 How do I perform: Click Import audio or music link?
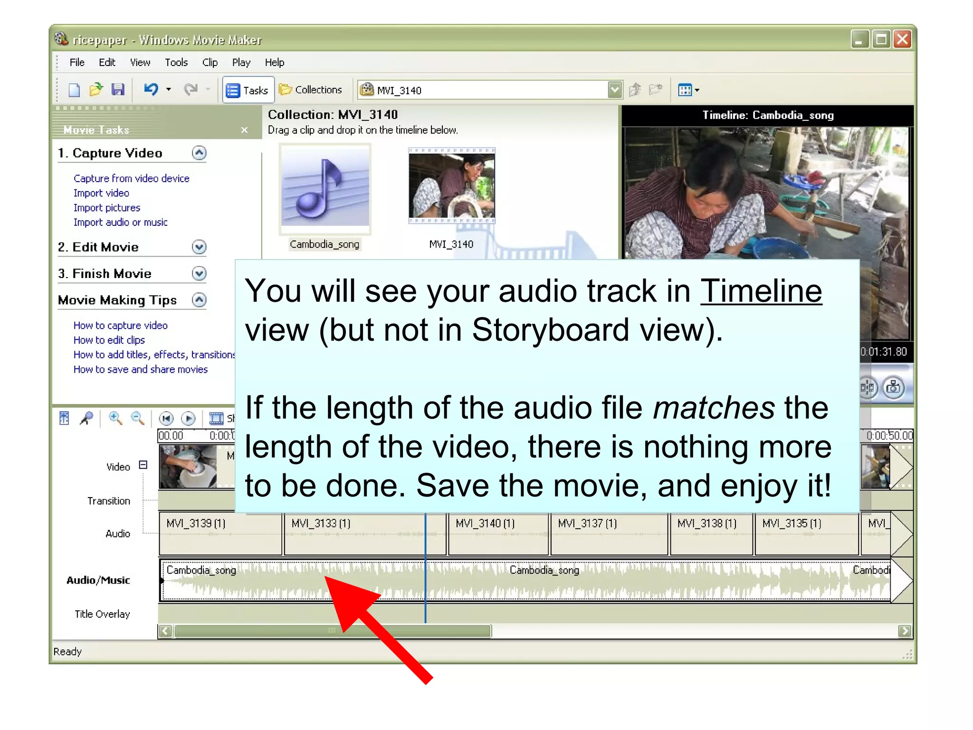tap(121, 222)
